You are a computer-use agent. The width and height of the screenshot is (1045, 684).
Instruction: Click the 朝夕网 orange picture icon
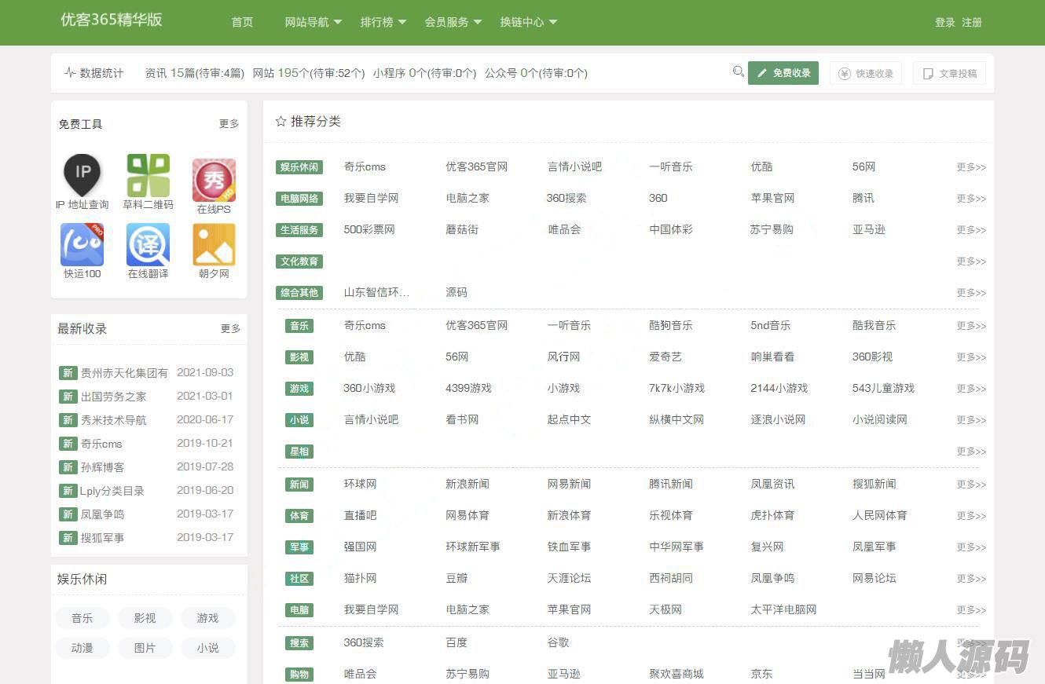click(214, 244)
